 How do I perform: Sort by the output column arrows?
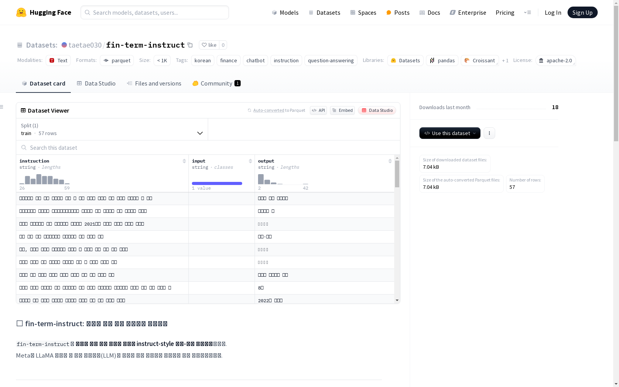[390, 161]
